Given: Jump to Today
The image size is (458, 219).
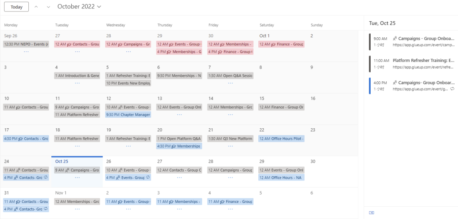Looking at the screenshot, I should click(17, 7).
